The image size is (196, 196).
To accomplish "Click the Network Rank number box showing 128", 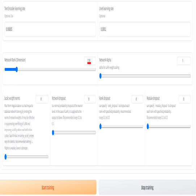I will [x=90, y=61].
